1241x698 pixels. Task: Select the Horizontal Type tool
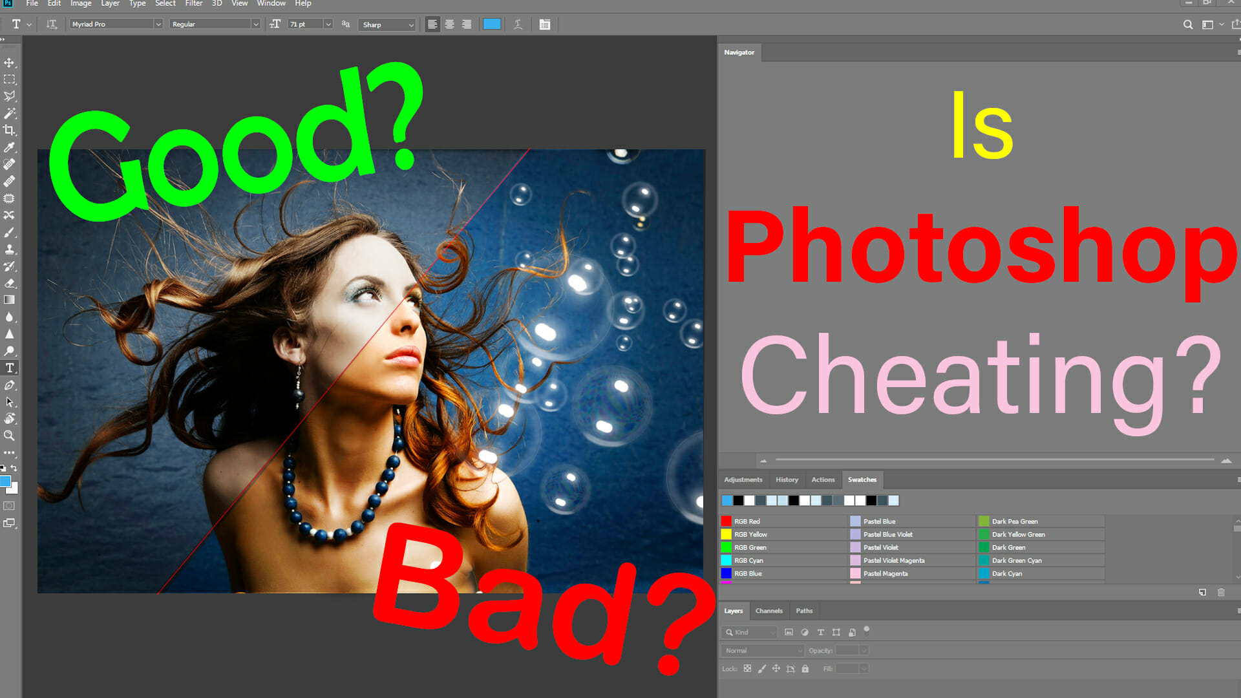coord(9,368)
